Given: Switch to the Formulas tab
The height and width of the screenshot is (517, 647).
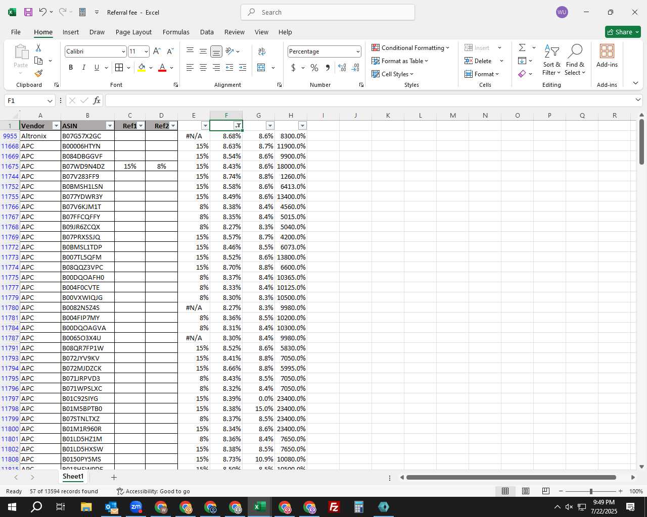Looking at the screenshot, I should click(x=176, y=32).
